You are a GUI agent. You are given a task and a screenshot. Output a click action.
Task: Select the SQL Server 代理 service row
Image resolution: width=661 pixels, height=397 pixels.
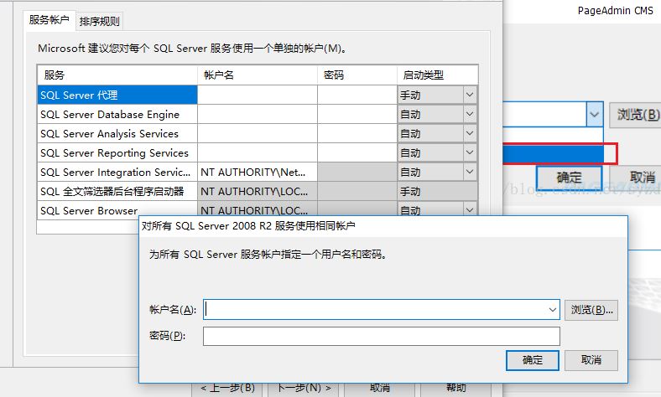click(x=117, y=95)
